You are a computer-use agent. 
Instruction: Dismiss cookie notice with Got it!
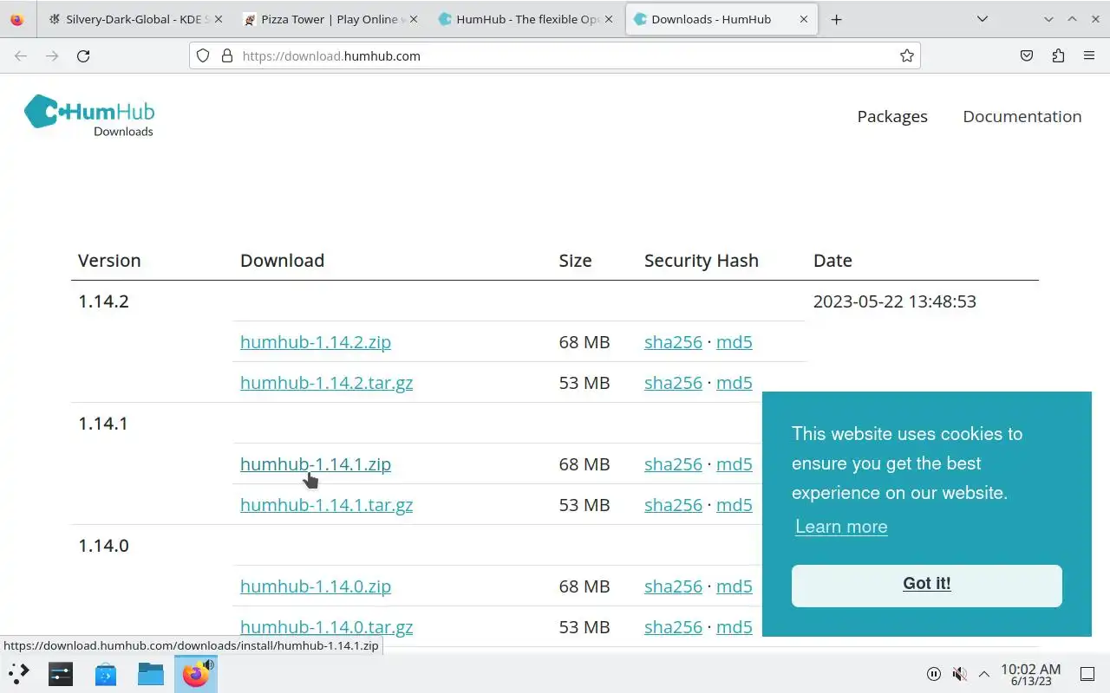[x=926, y=586]
